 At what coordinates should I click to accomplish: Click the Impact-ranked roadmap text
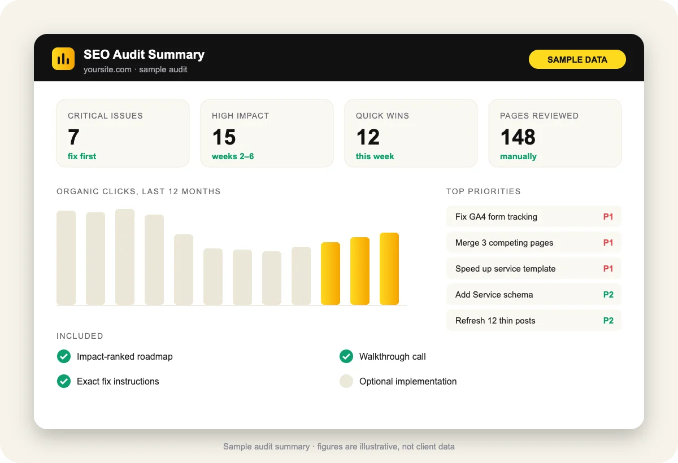tap(125, 357)
